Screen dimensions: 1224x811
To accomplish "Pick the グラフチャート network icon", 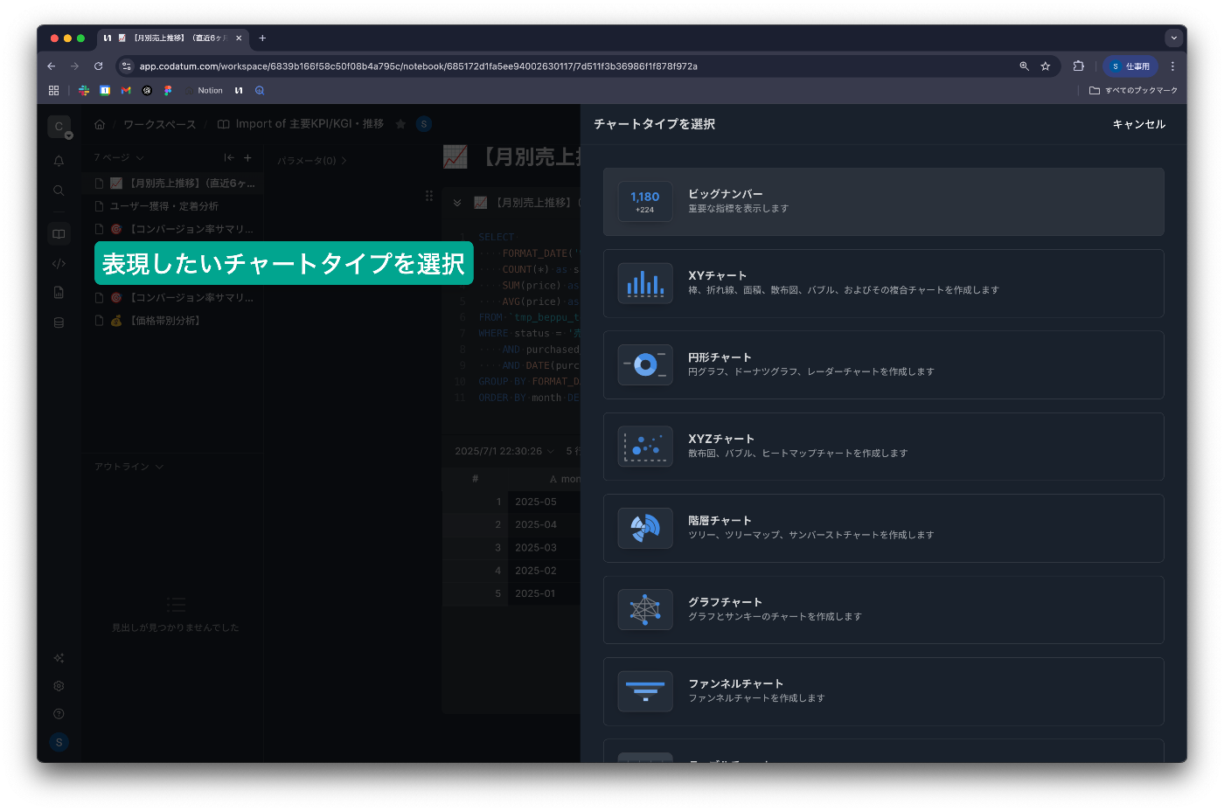I will [645, 610].
